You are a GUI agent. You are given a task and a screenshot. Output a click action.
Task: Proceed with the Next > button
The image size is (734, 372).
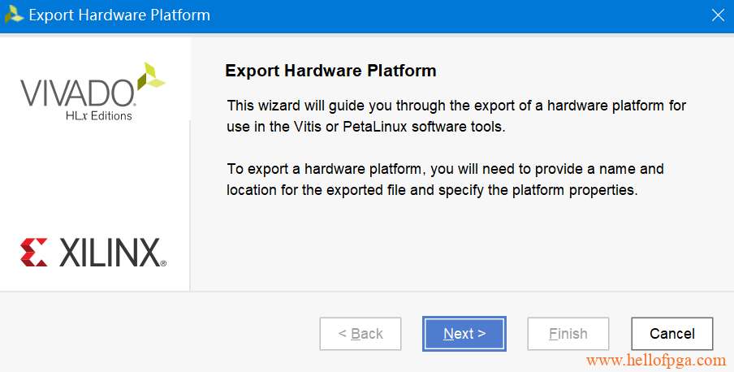pos(464,334)
